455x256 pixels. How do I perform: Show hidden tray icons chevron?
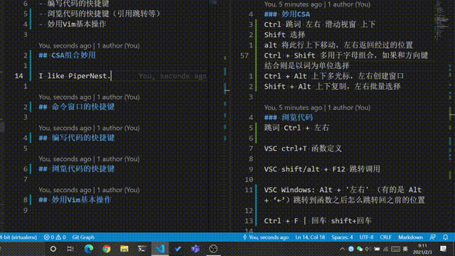pos(343,249)
